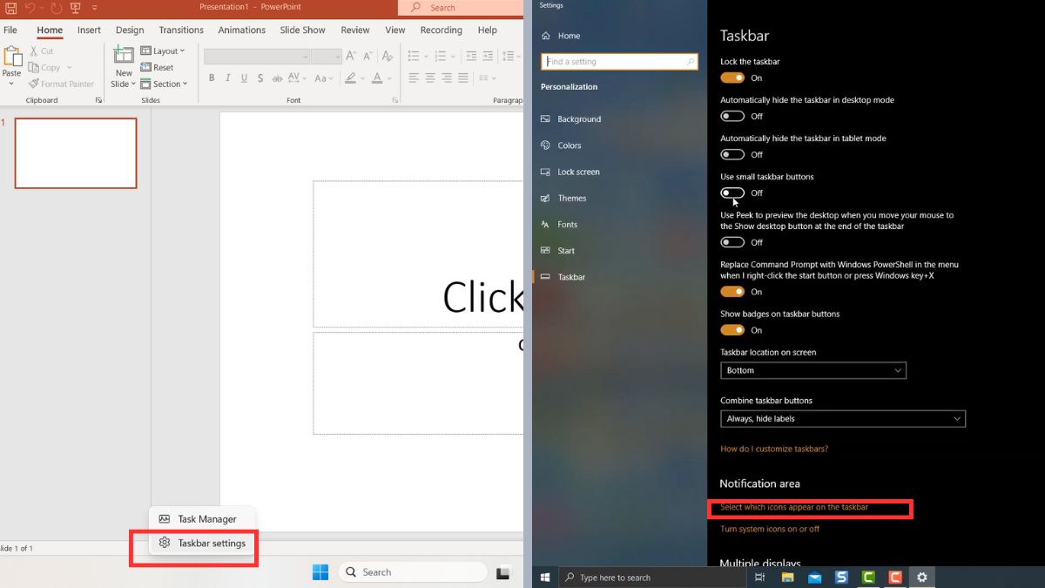1045x588 pixels.
Task: Click the Find a setting search box
Action: tap(619, 62)
